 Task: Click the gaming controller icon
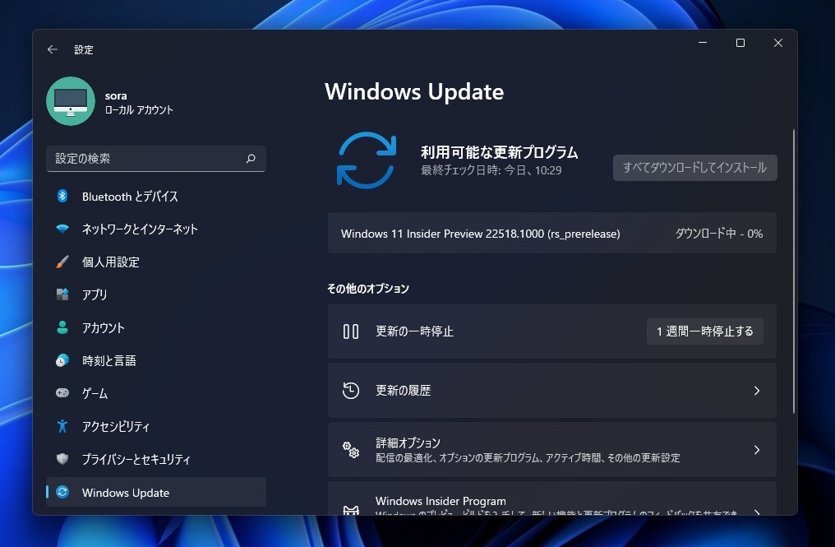click(64, 393)
